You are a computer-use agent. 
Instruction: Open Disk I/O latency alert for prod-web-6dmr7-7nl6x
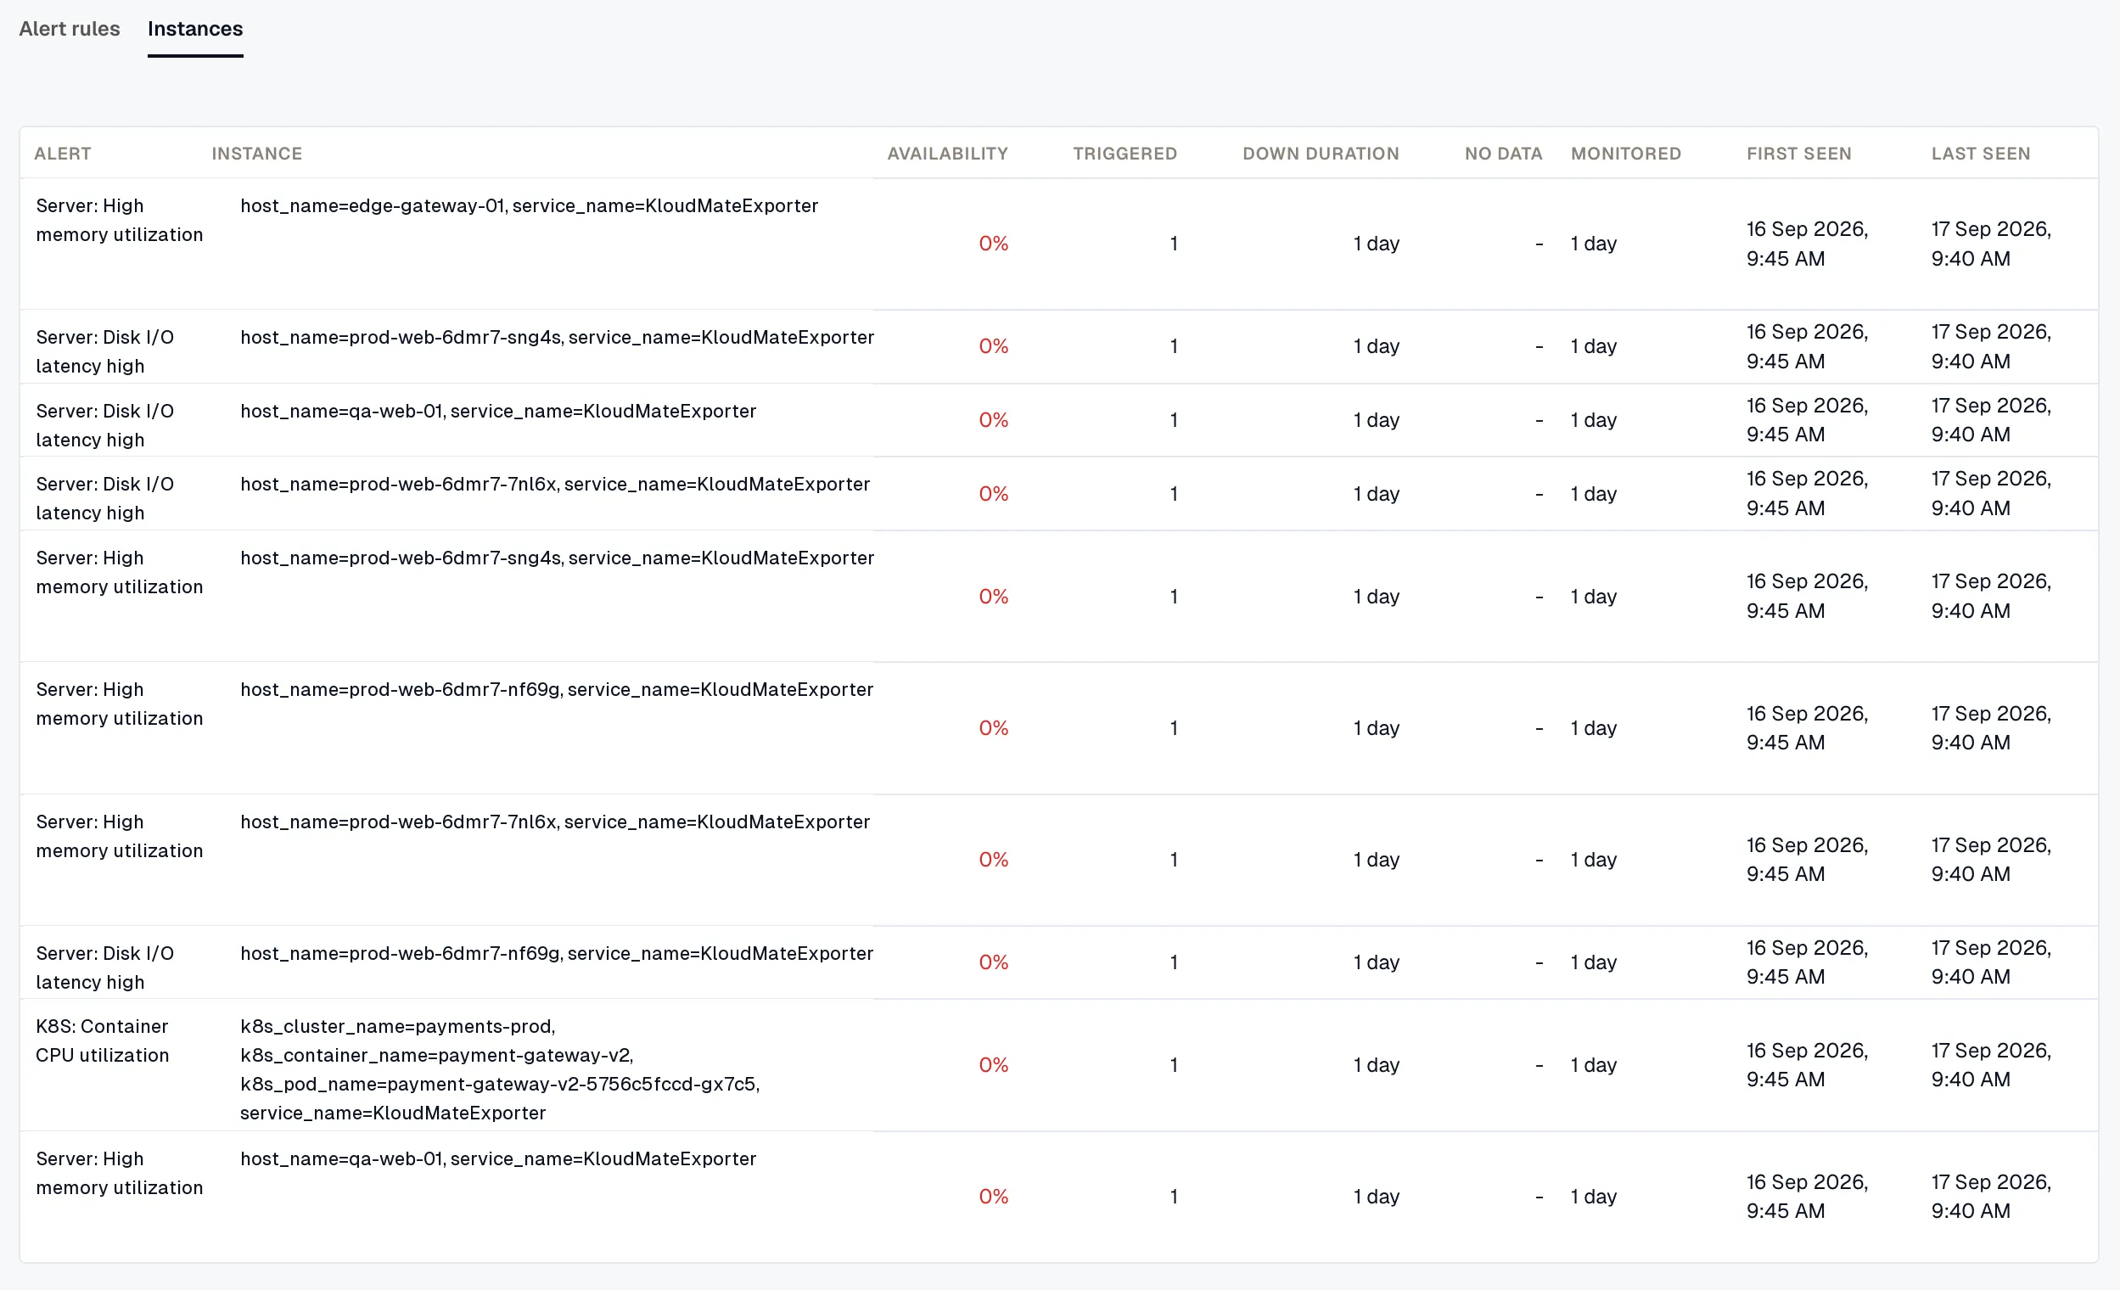[x=105, y=498]
